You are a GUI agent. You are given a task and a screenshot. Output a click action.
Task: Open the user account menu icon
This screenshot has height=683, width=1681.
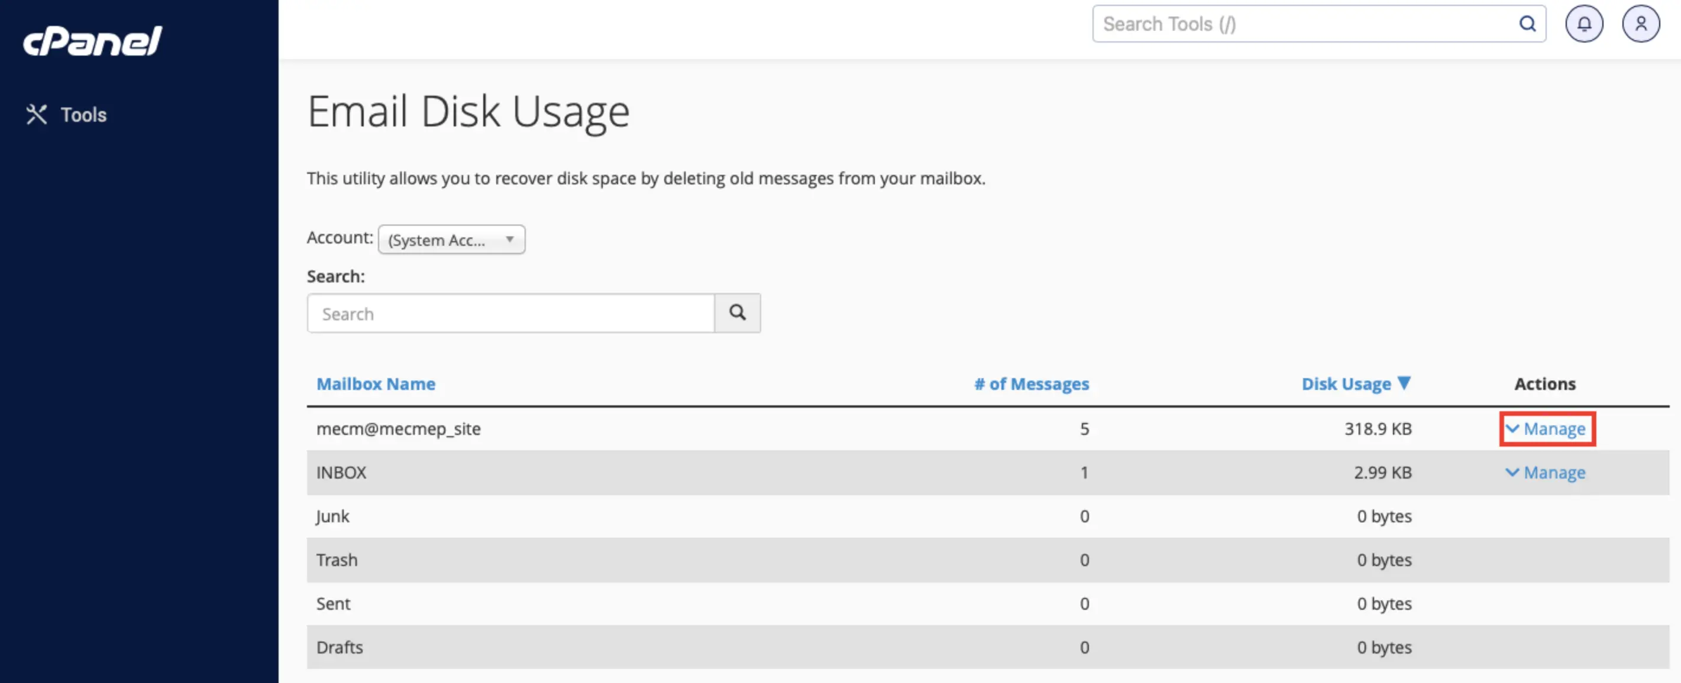coord(1641,24)
